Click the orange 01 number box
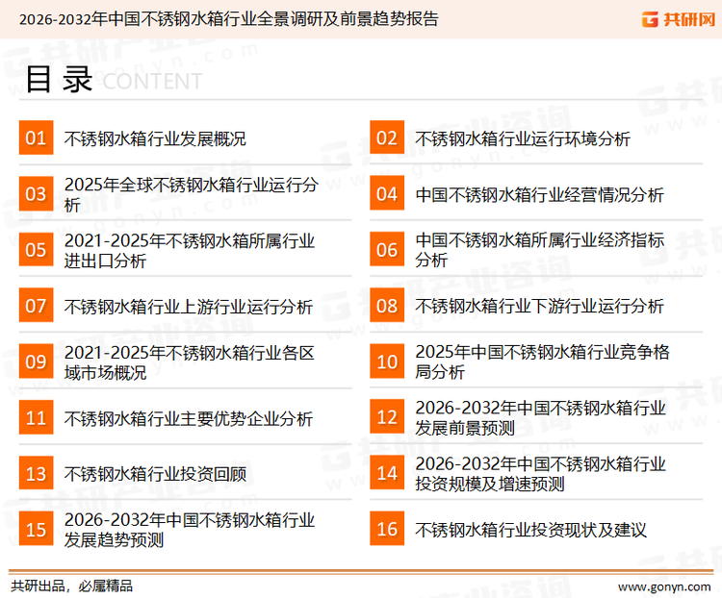The height and width of the screenshot is (598, 722). pos(36,137)
